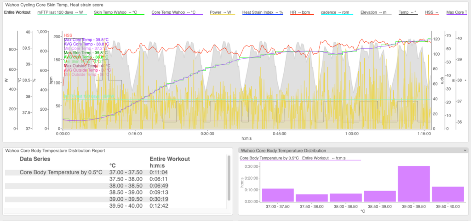Screen dimensions: 471x221
Task: Select the 0:09:13 duration cell
Action: (158, 192)
